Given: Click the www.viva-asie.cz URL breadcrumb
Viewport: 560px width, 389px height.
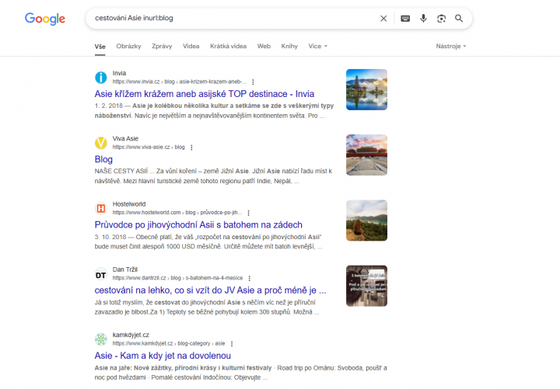Looking at the screenshot, I should (149, 148).
